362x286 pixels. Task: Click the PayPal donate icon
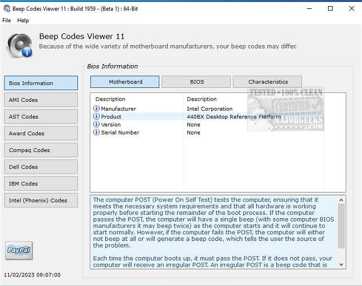18,250
